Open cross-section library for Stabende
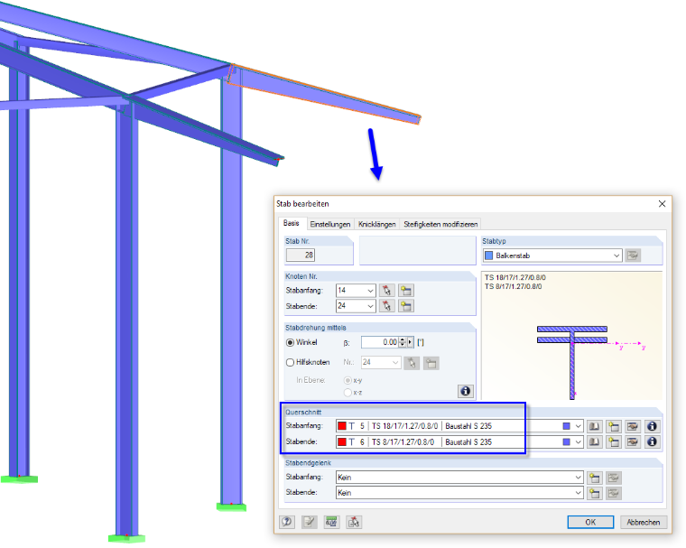This screenshot has width=686, height=548. 594,442
